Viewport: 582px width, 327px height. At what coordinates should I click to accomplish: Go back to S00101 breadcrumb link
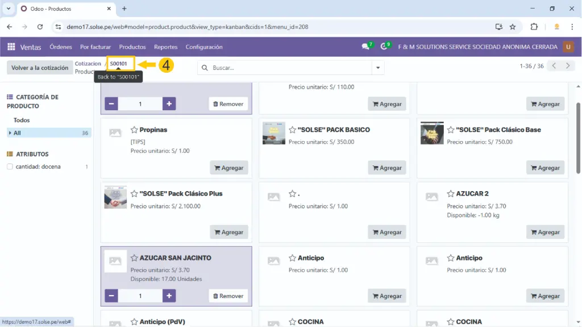click(118, 64)
